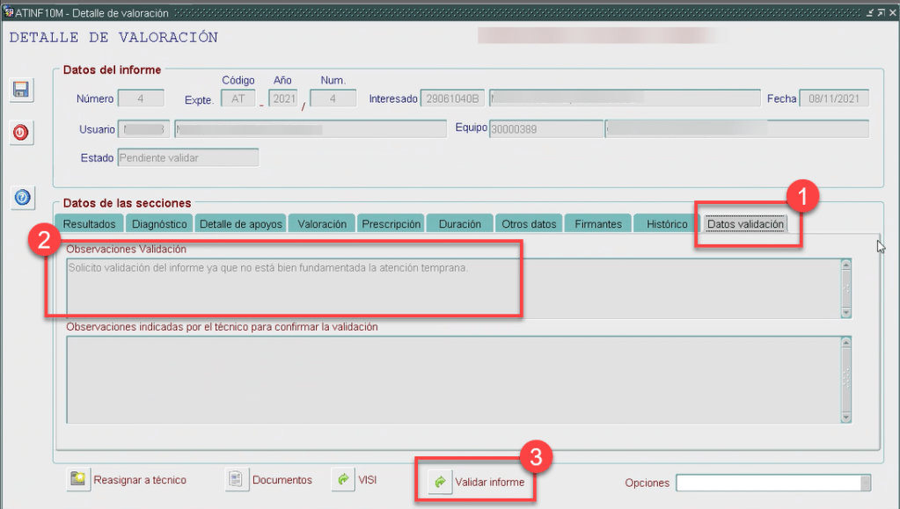Image resolution: width=900 pixels, height=509 pixels.
Task: Click the Datos validación tab
Action: coord(745,224)
